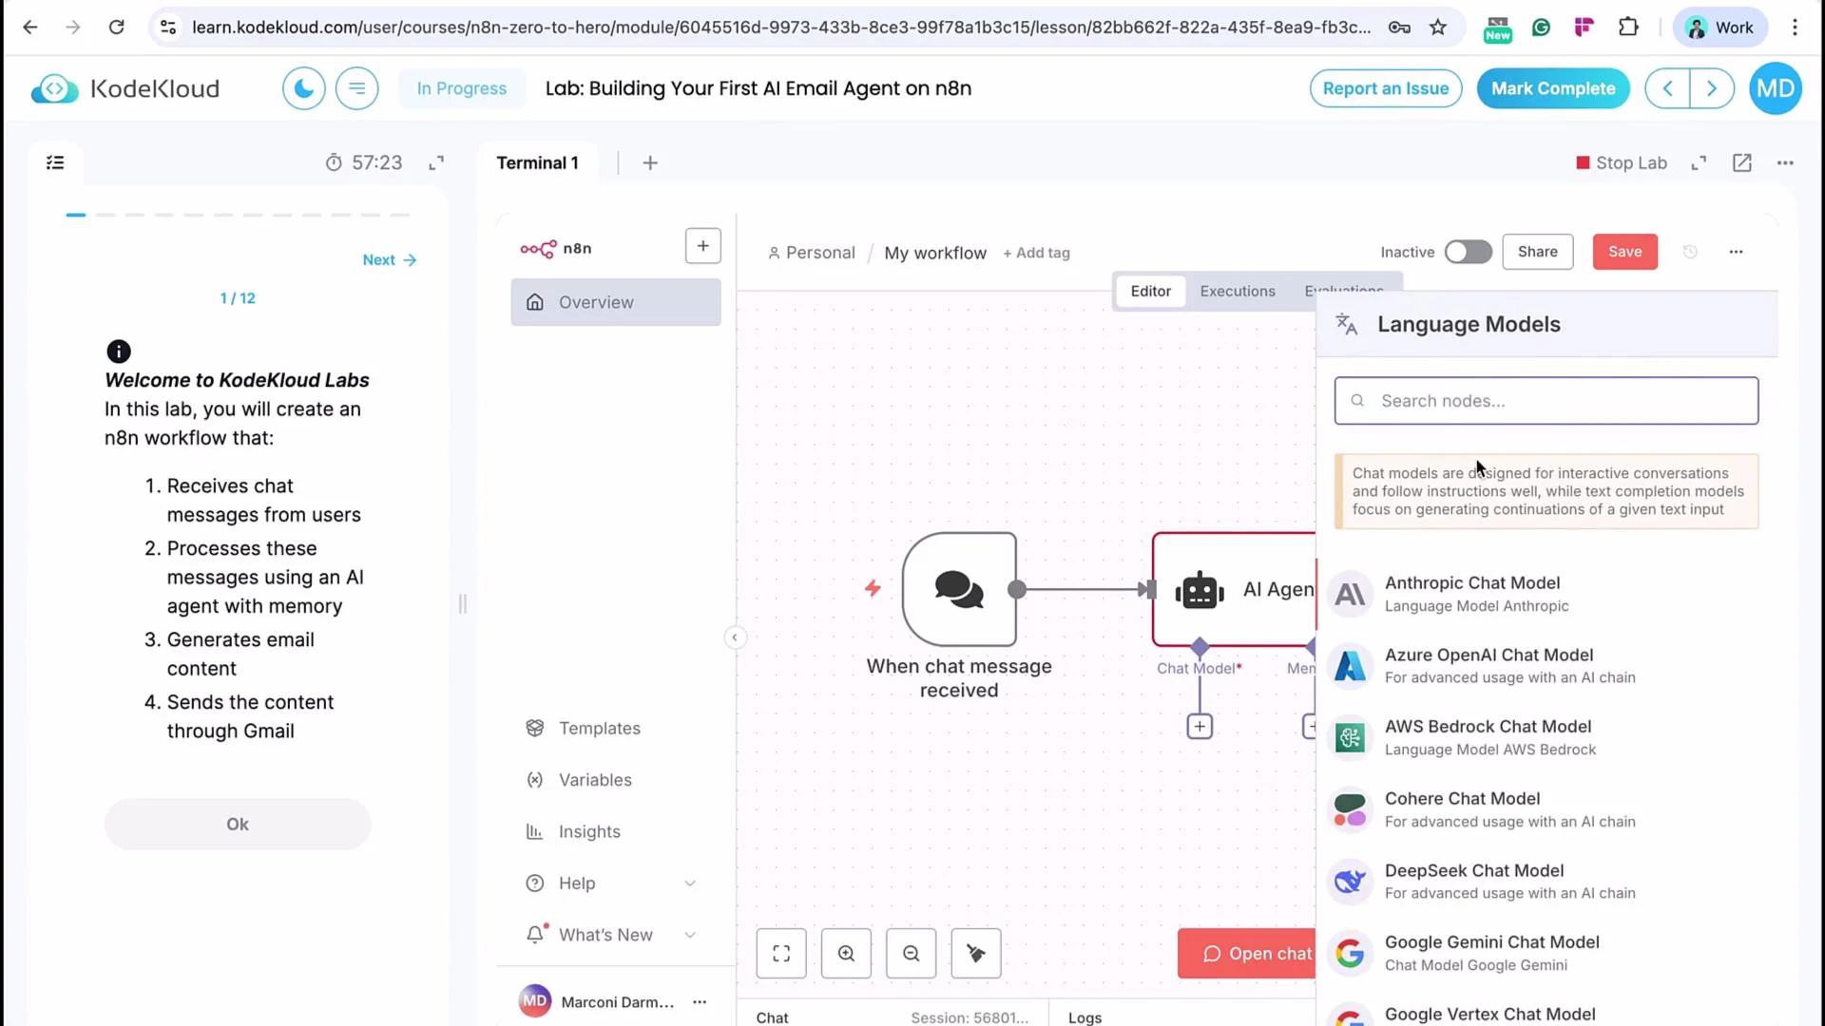Open Chrome three-dot menu
Screen dimensions: 1825x1026
click(1795, 28)
